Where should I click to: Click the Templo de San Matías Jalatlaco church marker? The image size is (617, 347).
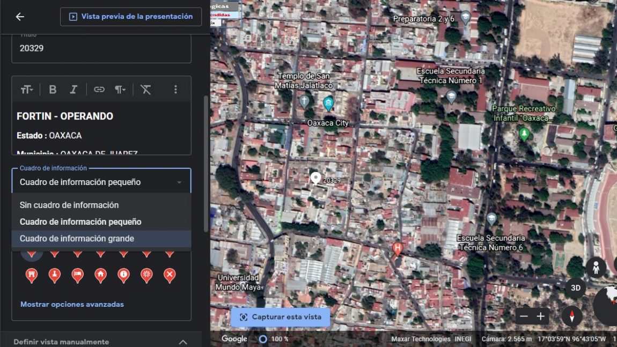click(x=304, y=101)
